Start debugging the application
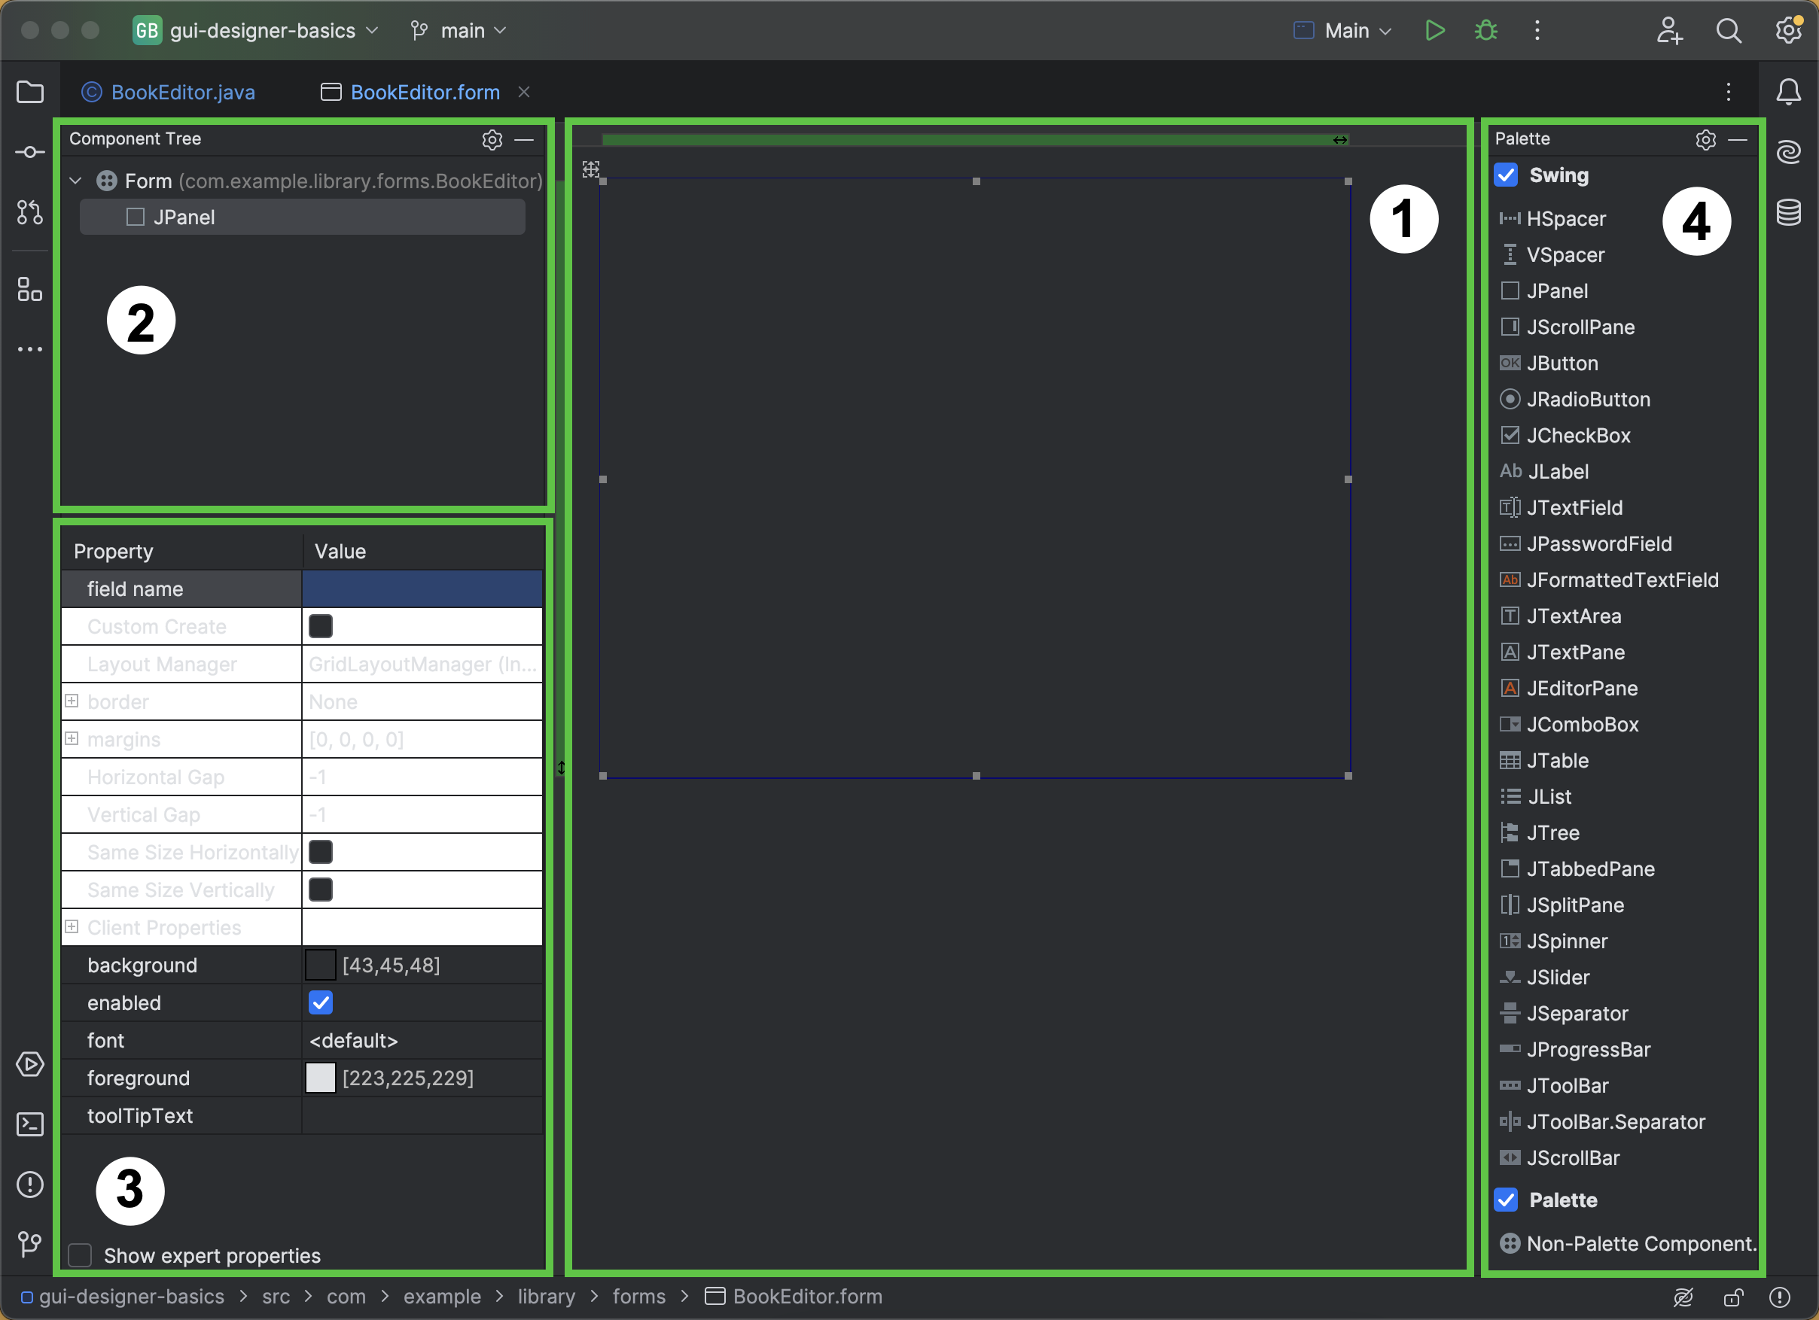This screenshot has width=1819, height=1320. click(1485, 29)
